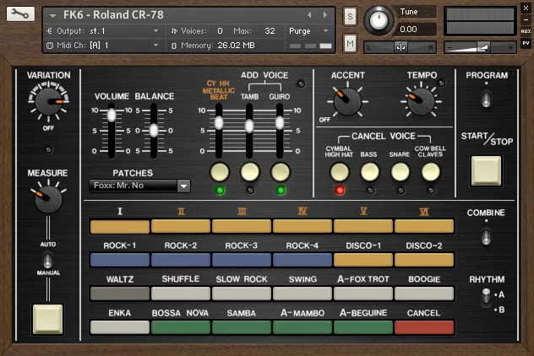This screenshot has height=356, width=534.
Task: Select the Disco-1 rhythm pad
Action: [363, 260]
